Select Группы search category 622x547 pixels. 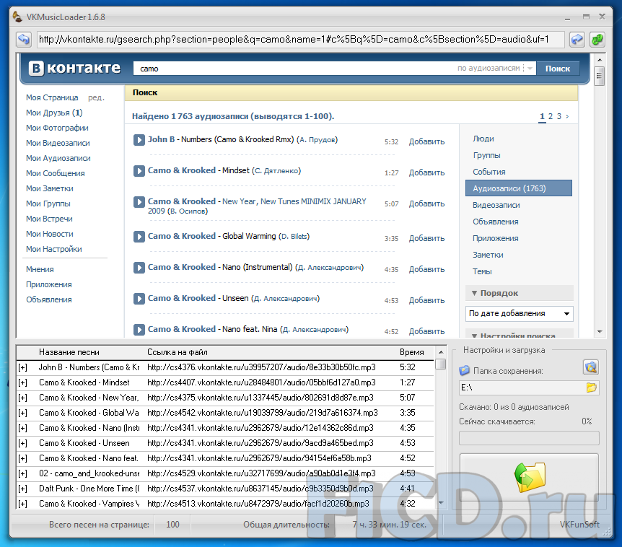(x=486, y=155)
